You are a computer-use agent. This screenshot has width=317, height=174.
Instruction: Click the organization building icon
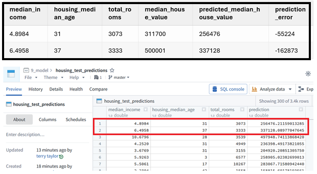coord(96,77)
